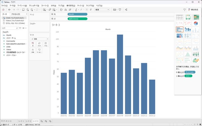Switch to the シート 1 tab
The width and height of the screenshot is (202, 126).
point(21,121)
